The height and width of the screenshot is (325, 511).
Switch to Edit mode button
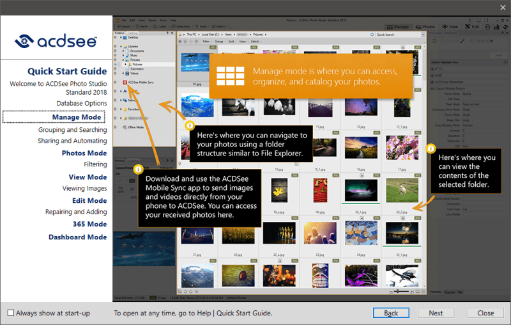[472, 27]
